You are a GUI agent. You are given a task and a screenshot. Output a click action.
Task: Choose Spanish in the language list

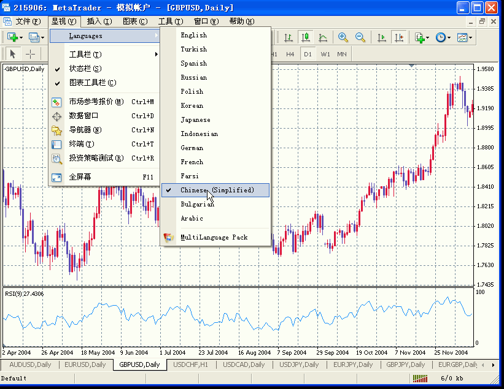215,64
